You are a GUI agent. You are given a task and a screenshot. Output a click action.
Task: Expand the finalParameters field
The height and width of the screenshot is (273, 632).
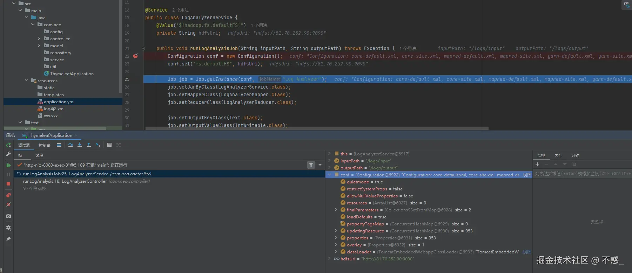pos(336,210)
